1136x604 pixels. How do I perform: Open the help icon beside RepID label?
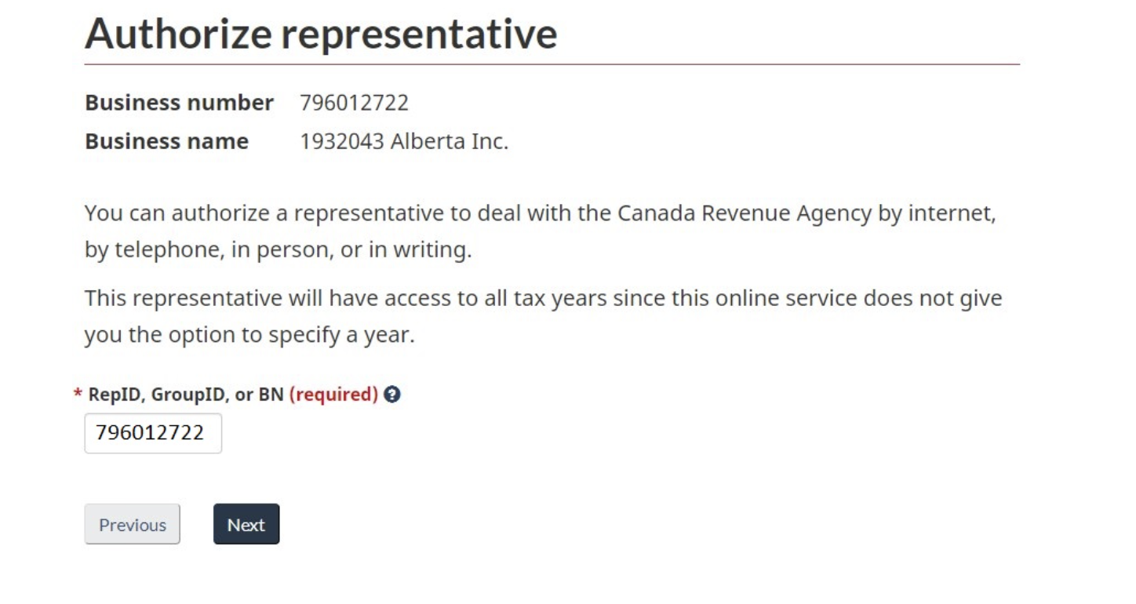coord(393,395)
